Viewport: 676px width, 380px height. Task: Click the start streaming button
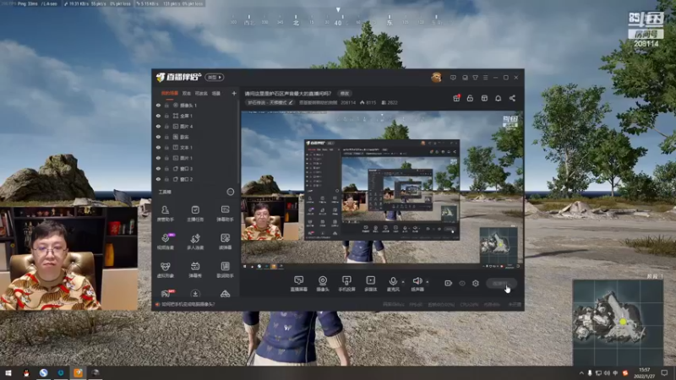point(501,284)
